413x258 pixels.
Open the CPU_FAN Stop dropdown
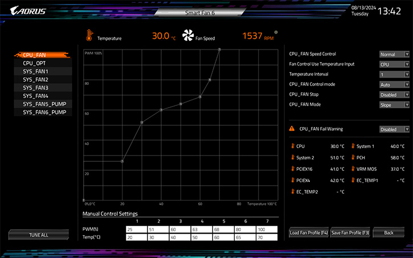click(x=394, y=95)
